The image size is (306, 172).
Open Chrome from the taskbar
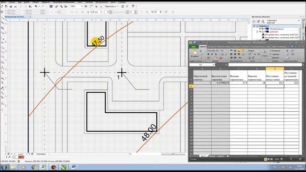pos(33,167)
